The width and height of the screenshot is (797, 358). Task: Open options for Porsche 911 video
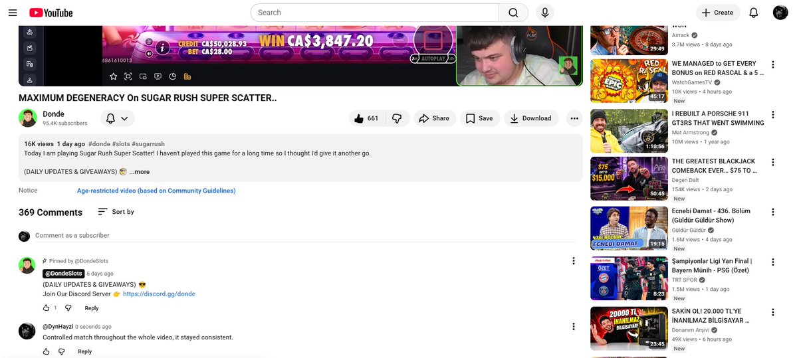772,114
